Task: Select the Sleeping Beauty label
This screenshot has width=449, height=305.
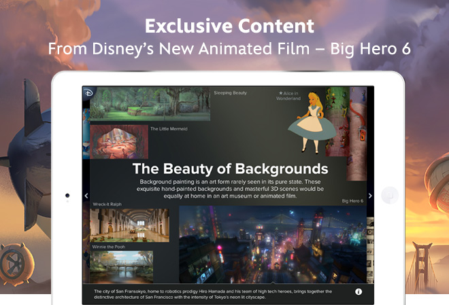Action: point(230,92)
